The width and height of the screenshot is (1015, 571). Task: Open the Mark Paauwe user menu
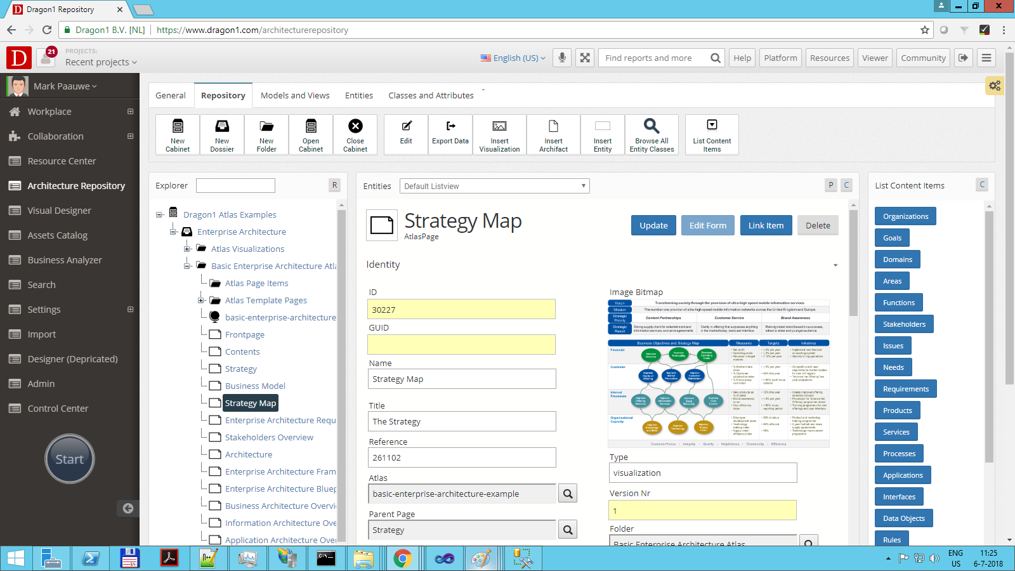coord(65,86)
